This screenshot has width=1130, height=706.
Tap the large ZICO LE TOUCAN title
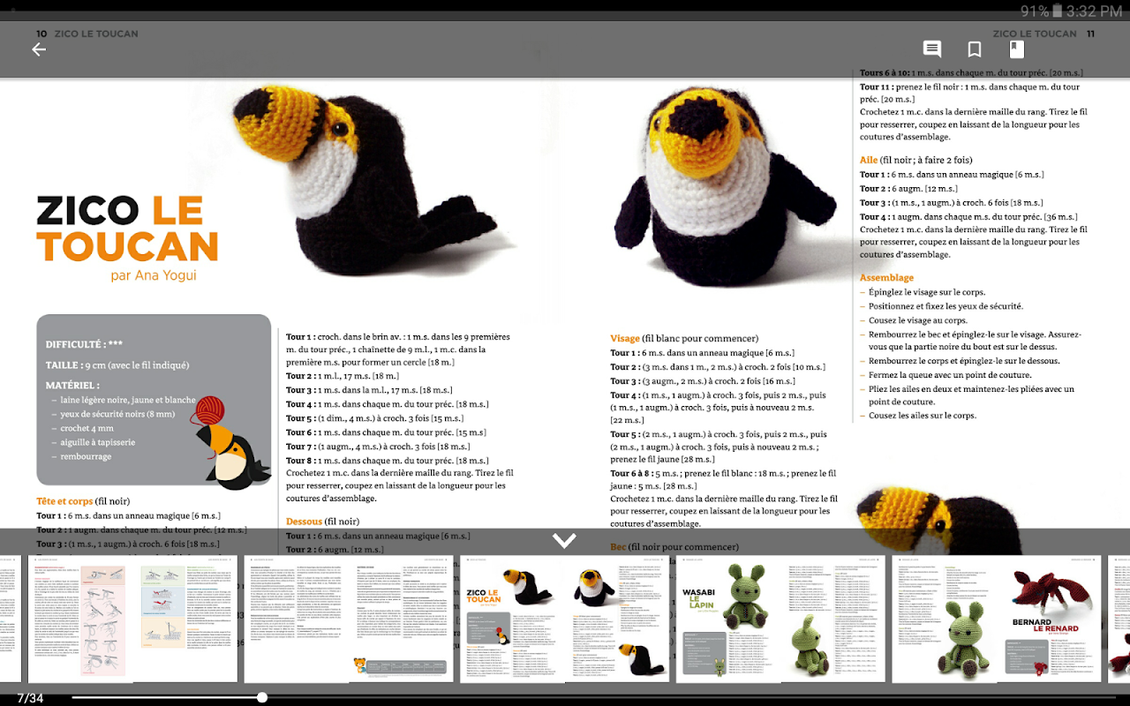coord(127,229)
